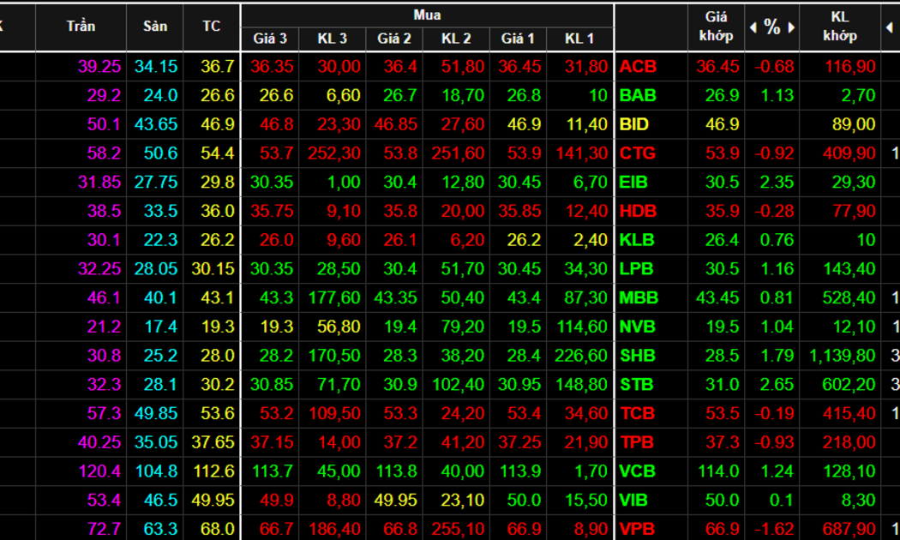This screenshot has width=900, height=540.
Task: Click the KL 3 column header
Action: click(x=333, y=39)
